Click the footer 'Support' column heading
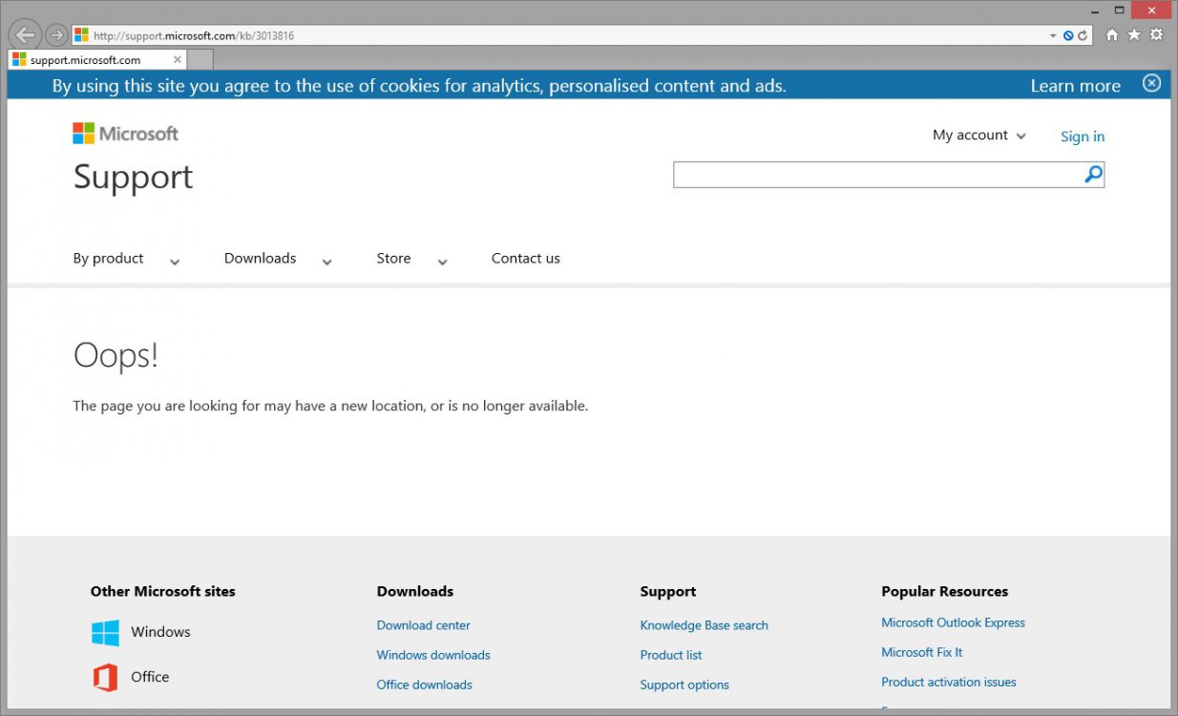 coord(668,592)
